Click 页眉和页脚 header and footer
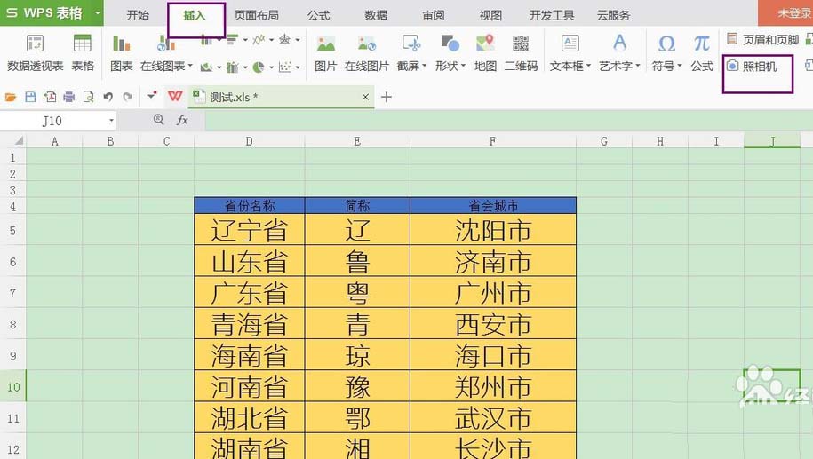This screenshot has width=813, height=459. click(x=762, y=39)
